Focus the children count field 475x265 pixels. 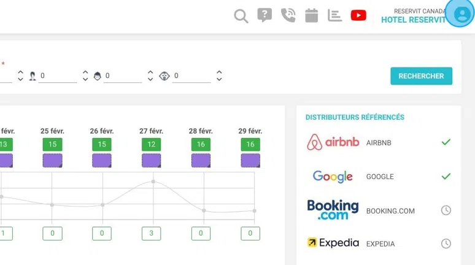click(x=123, y=75)
